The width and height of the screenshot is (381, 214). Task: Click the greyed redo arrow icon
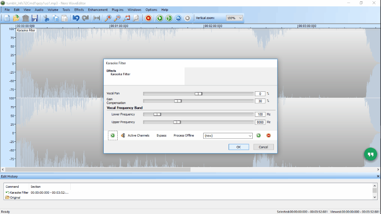coord(85,18)
